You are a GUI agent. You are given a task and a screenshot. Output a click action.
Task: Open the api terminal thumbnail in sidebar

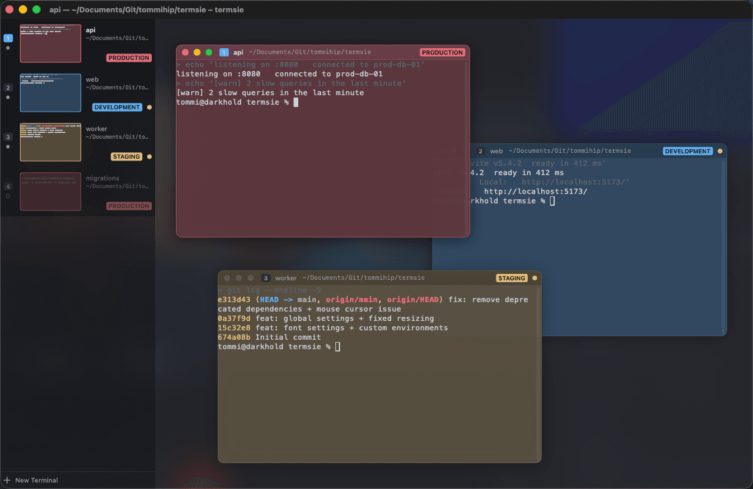(x=51, y=43)
